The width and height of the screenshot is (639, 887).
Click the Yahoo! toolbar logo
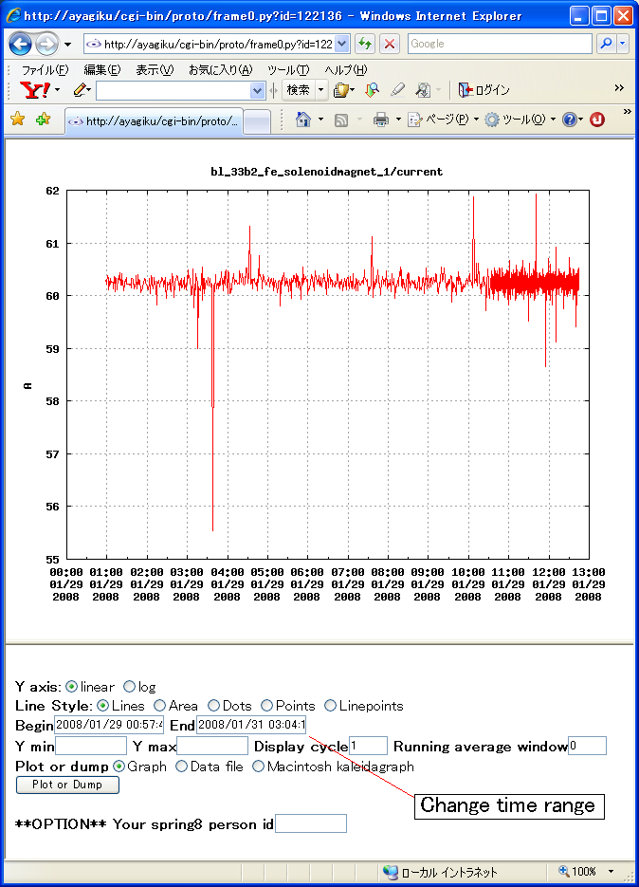point(35,90)
